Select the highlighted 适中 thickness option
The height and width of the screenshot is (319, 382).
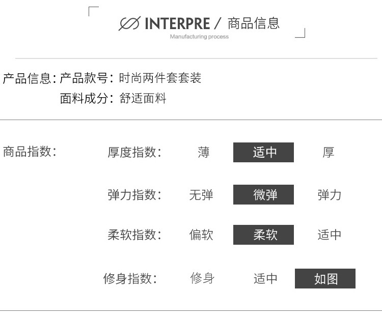point(263,152)
